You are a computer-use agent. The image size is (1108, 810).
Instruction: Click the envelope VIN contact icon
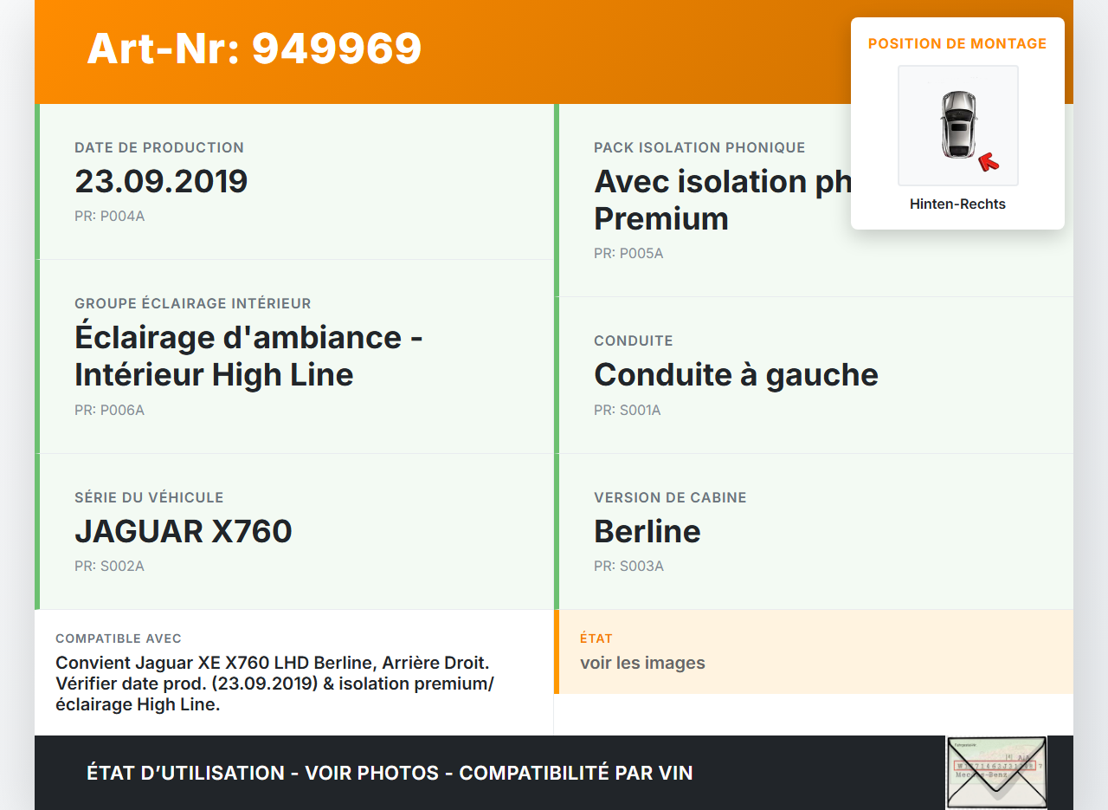click(995, 772)
